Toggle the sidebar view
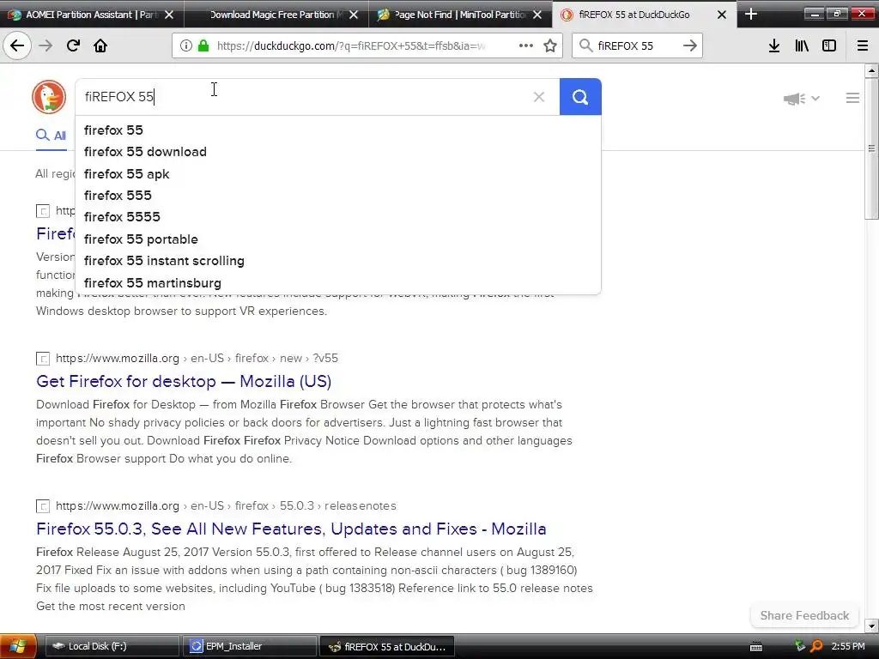Image resolution: width=879 pixels, height=659 pixels. [829, 45]
